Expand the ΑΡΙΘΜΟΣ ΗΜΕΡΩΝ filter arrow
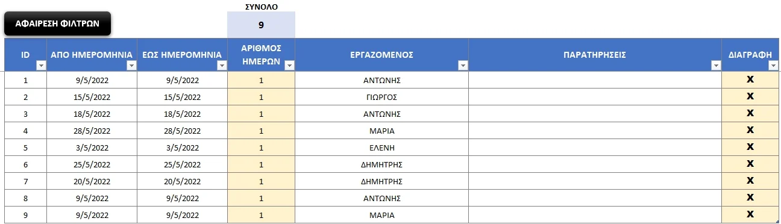The width and height of the screenshot is (781, 224). click(x=289, y=66)
